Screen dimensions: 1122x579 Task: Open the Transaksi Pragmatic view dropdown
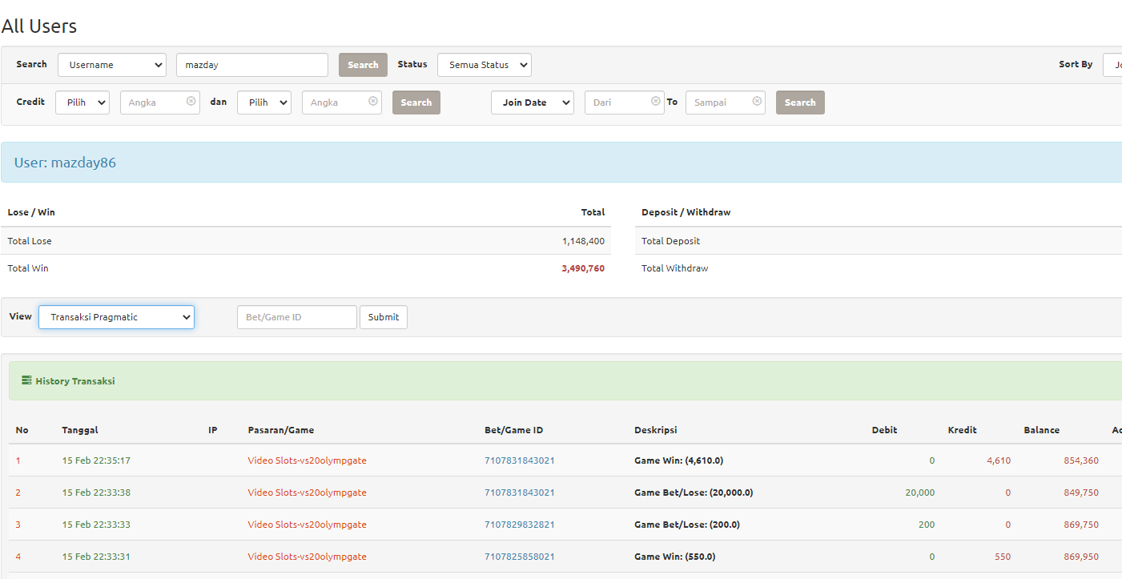pos(116,317)
